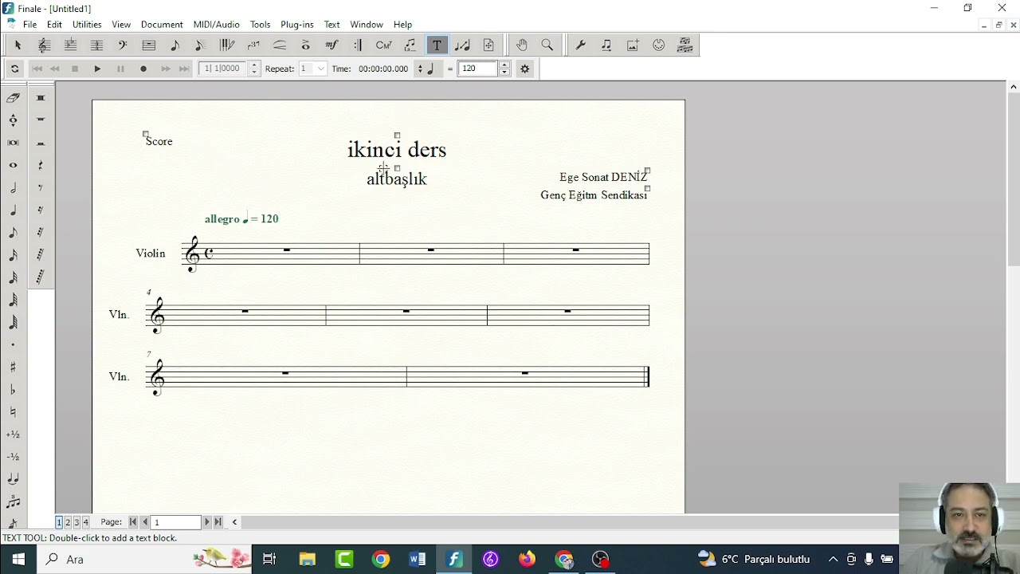The width and height of the screenshot is (1020, 574).
Task: Click the page number input field
Action: tap(176, 522)
